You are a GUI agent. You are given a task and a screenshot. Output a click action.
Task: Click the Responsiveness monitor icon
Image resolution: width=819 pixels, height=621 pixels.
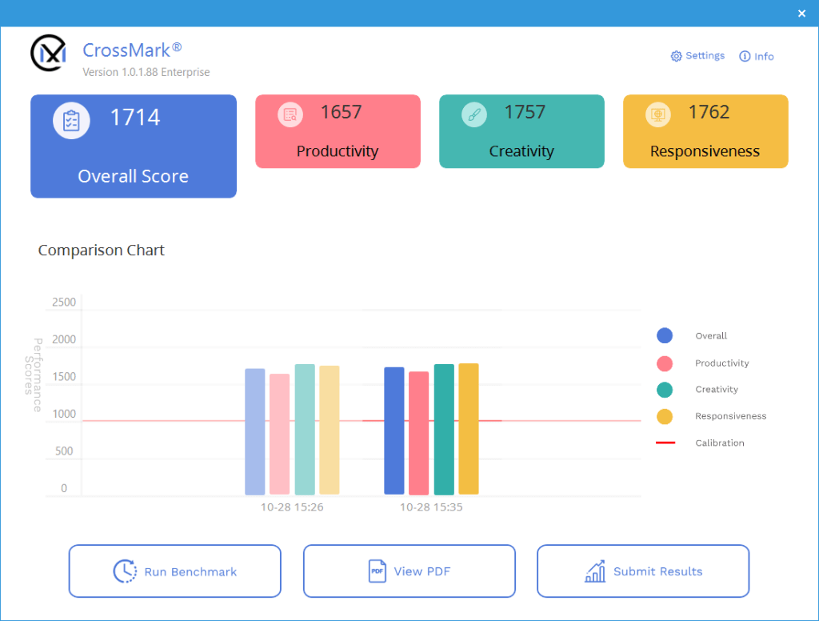[x=657, y=114]
